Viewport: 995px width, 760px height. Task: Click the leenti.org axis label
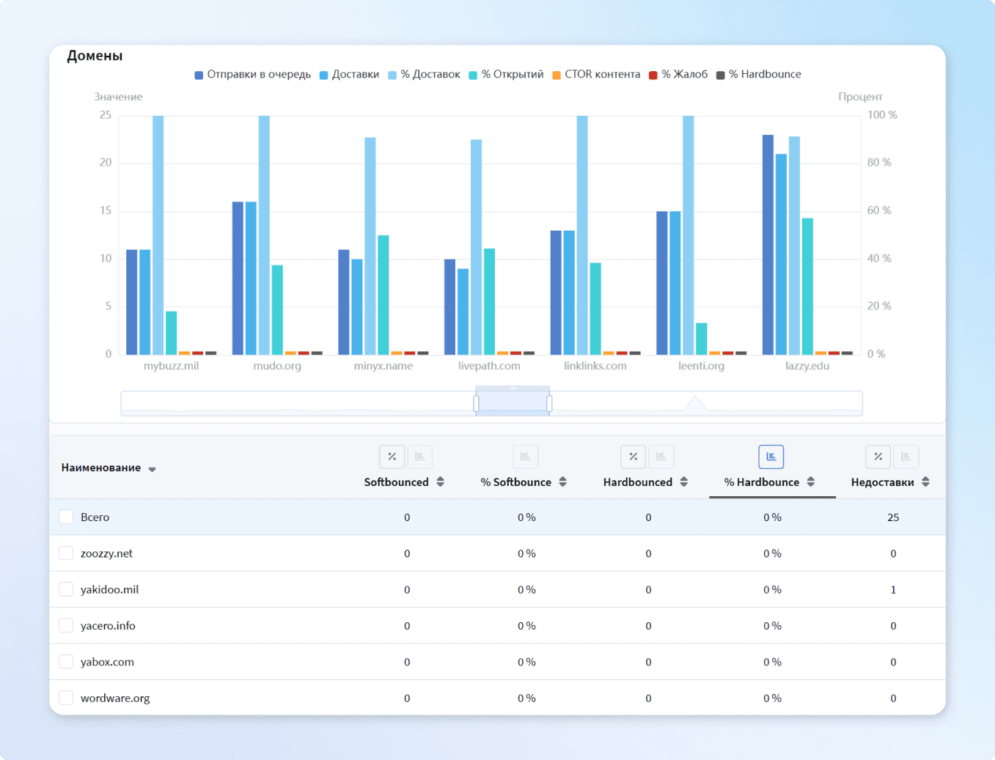pyautogui.click(x=701, y=366)
